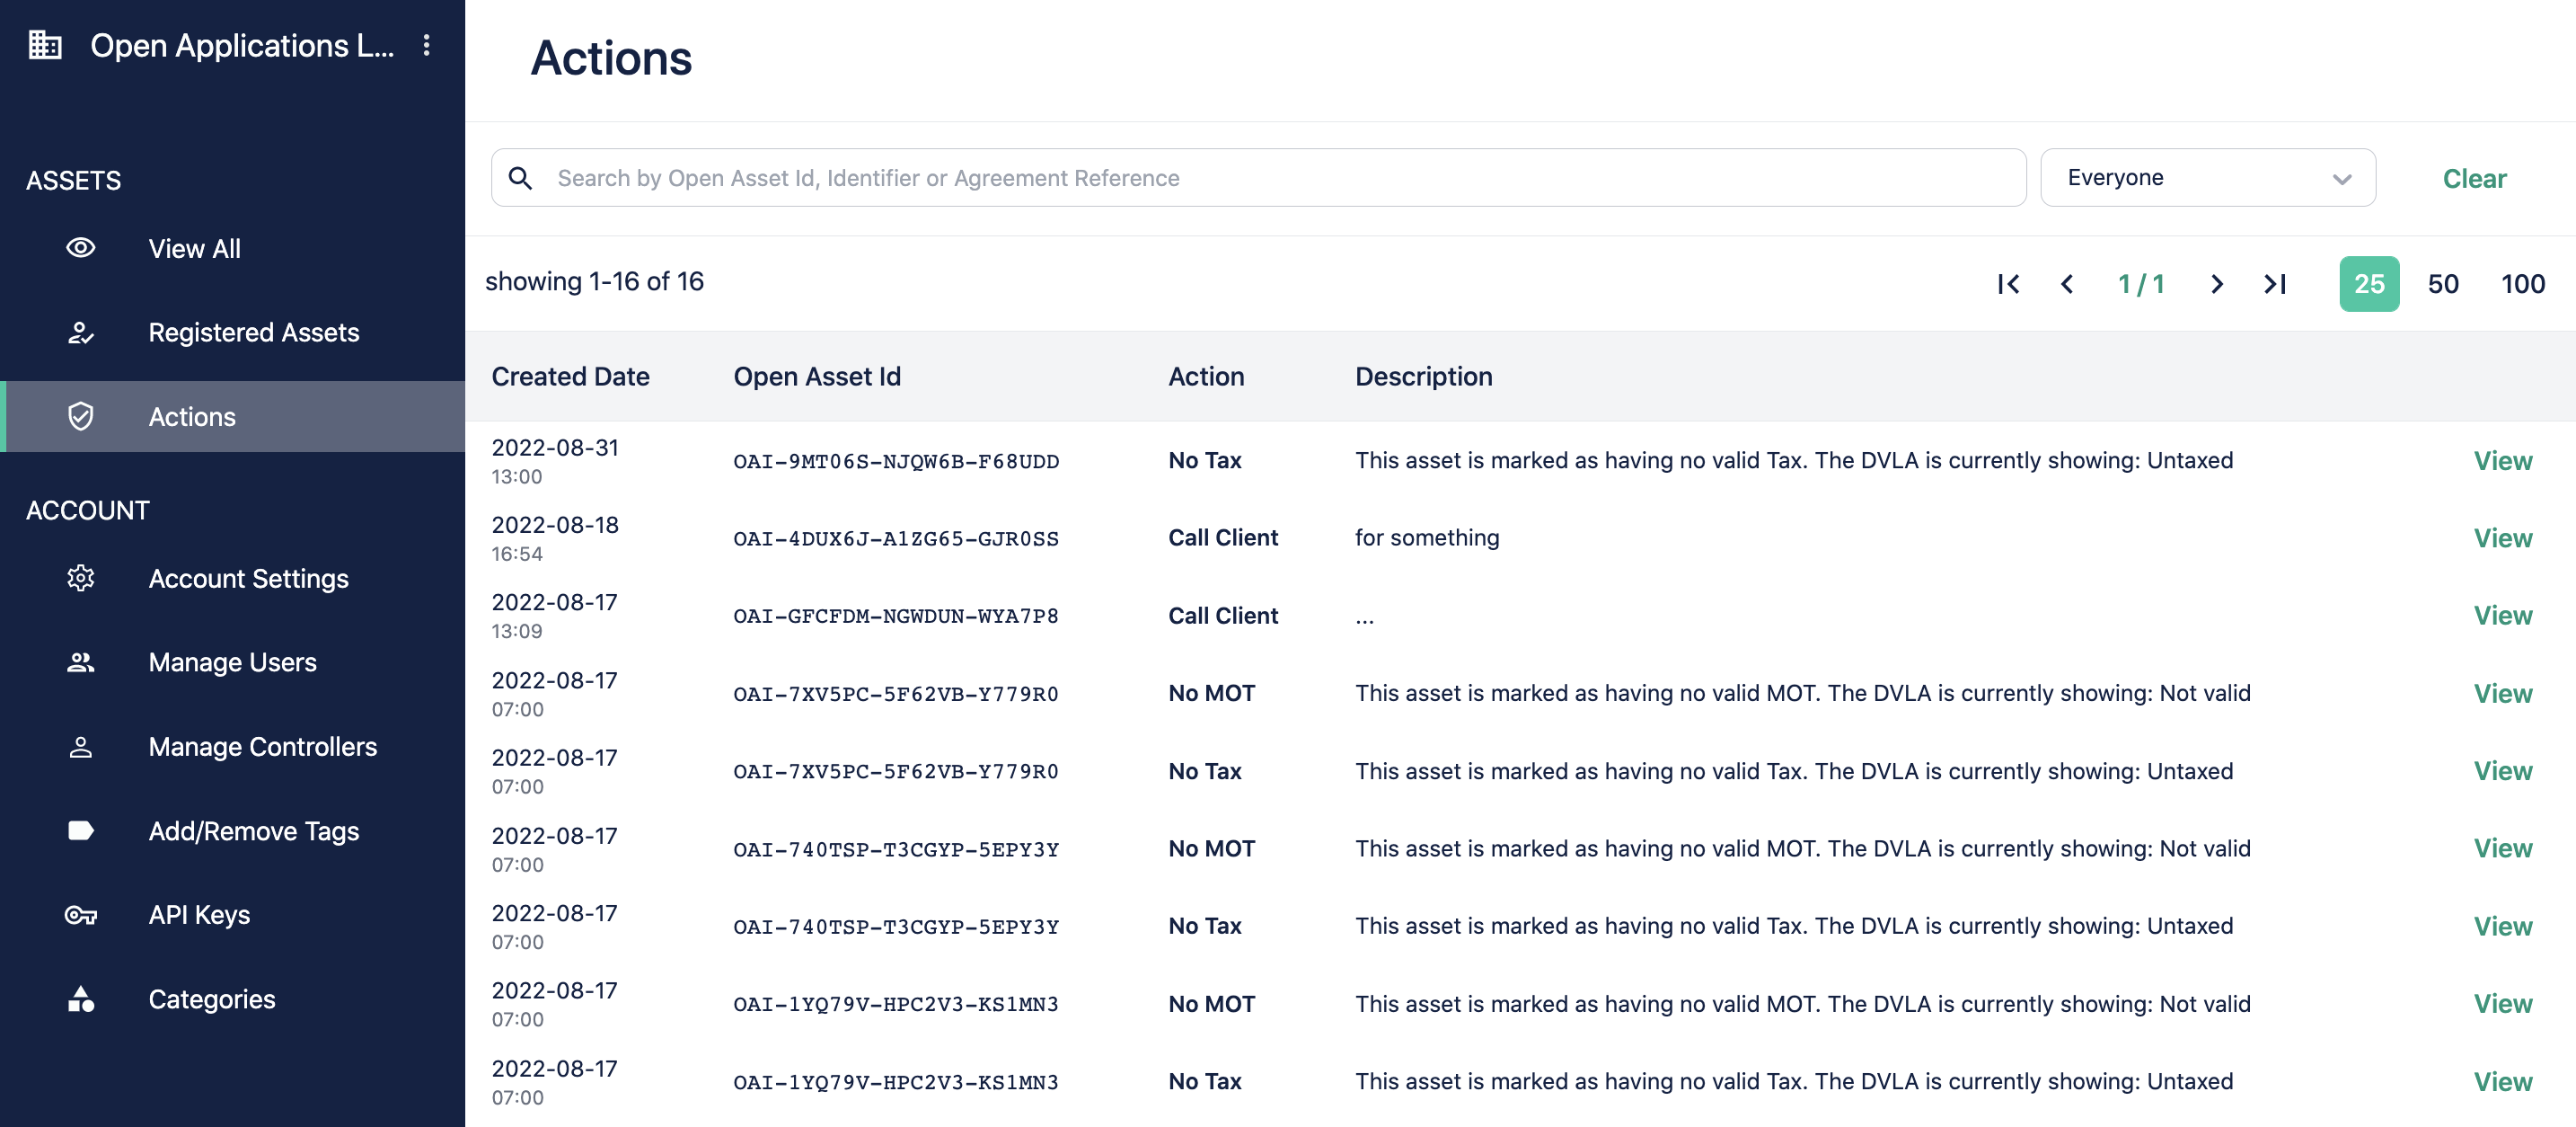
Task: Click the 2022-08-18 16:54 date cell
Action: coord(555,538)
